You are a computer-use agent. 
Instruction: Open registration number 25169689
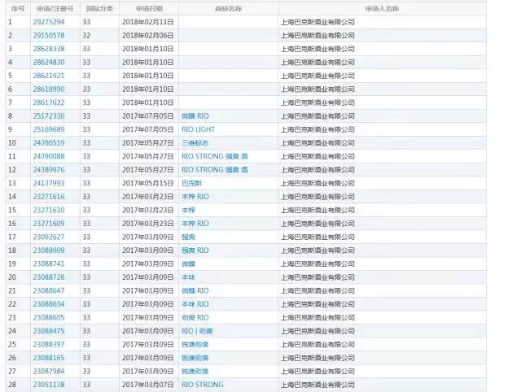point(49,129)
